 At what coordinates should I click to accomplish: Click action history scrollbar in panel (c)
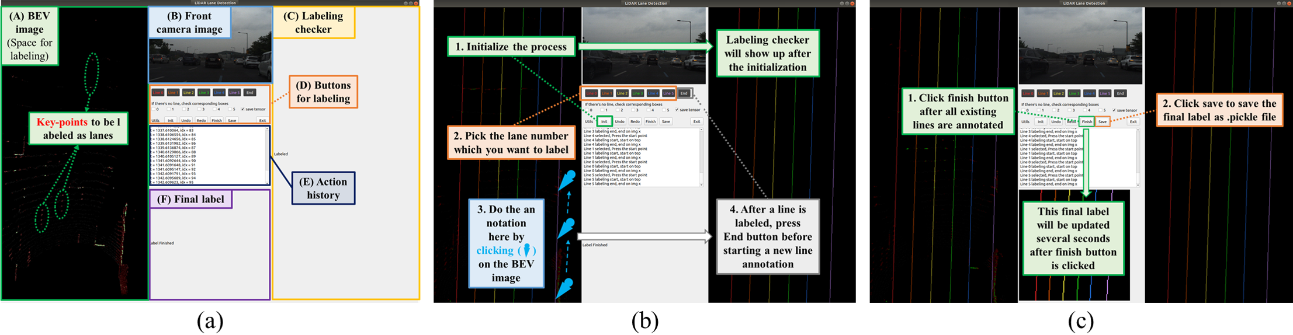(1138, 158)
